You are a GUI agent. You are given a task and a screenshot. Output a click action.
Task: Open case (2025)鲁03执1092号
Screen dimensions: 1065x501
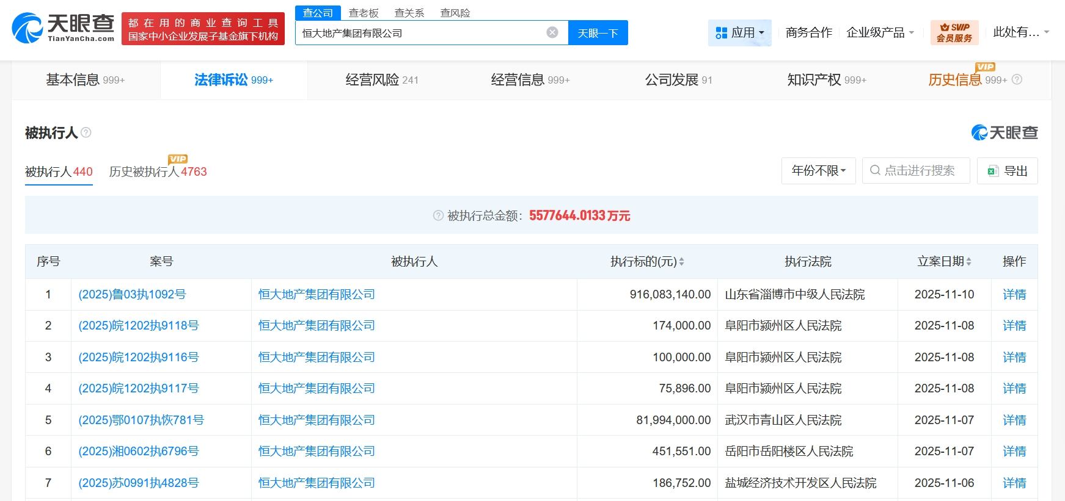132,295
